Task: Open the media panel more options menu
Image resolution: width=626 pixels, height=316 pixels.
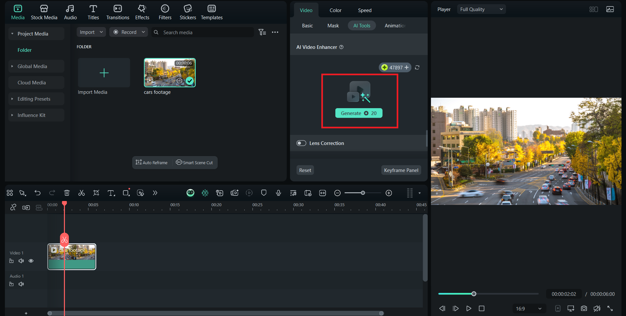Action: pyautogui.click(x=275, y=32)
